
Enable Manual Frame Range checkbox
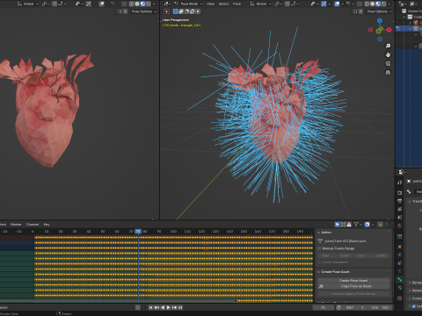pos(320,248)
